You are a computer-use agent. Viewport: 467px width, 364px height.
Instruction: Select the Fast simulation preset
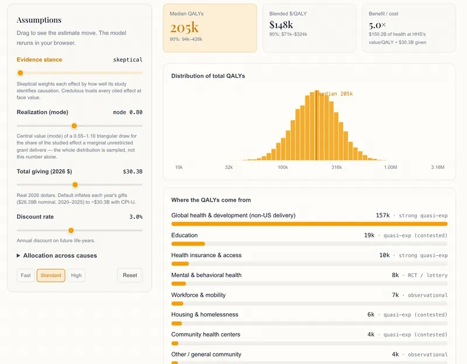26,275
